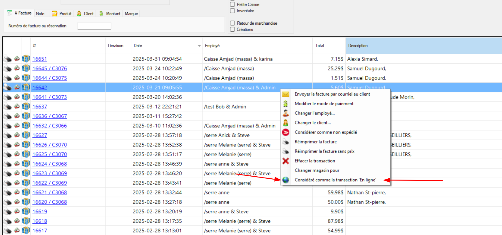Click the dollar icon for payment mode

286,104
